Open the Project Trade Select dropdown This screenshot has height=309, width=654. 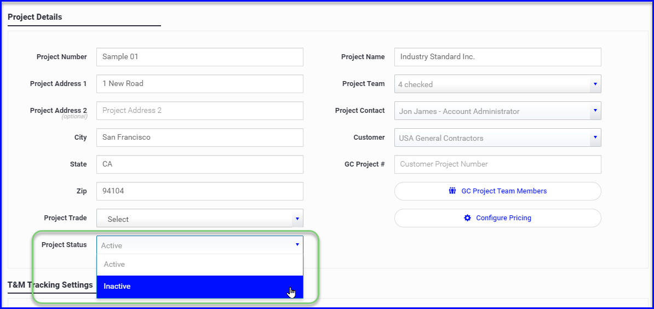click(200, 218)
